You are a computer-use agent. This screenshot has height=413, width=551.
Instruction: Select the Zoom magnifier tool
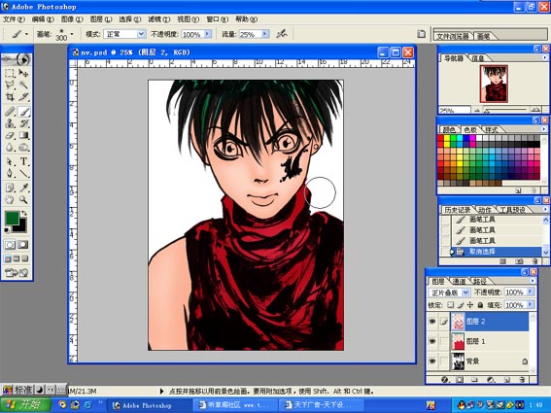[x=23, y=199]
